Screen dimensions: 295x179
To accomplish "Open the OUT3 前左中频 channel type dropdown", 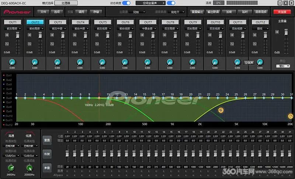I will [x=58, y=29].
